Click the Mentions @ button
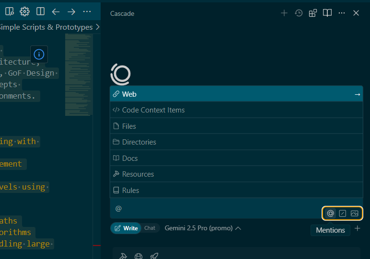 330,214
